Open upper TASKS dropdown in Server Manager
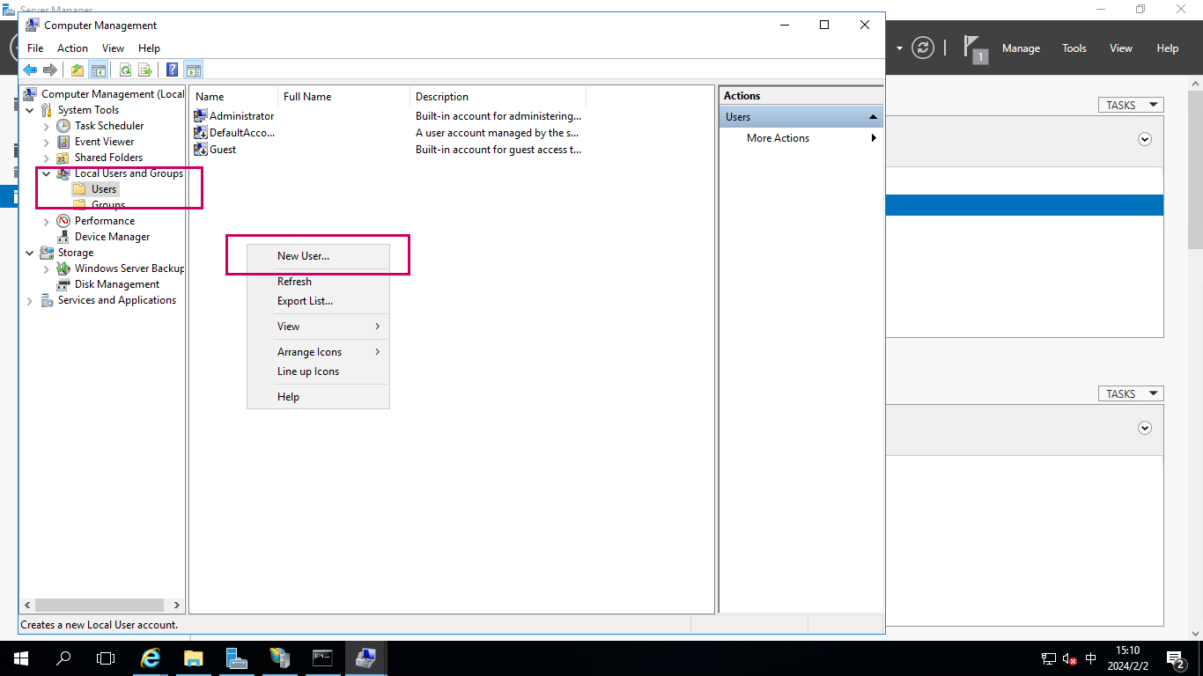Image resolution: width=1203 pixels, height=676 pixels. 1131,105
